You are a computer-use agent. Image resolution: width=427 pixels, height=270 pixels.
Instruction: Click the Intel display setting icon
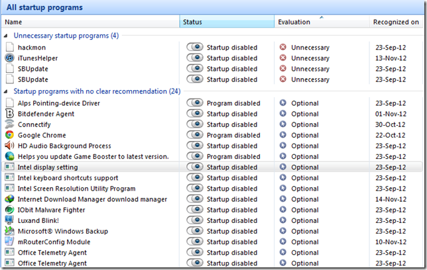9,167
